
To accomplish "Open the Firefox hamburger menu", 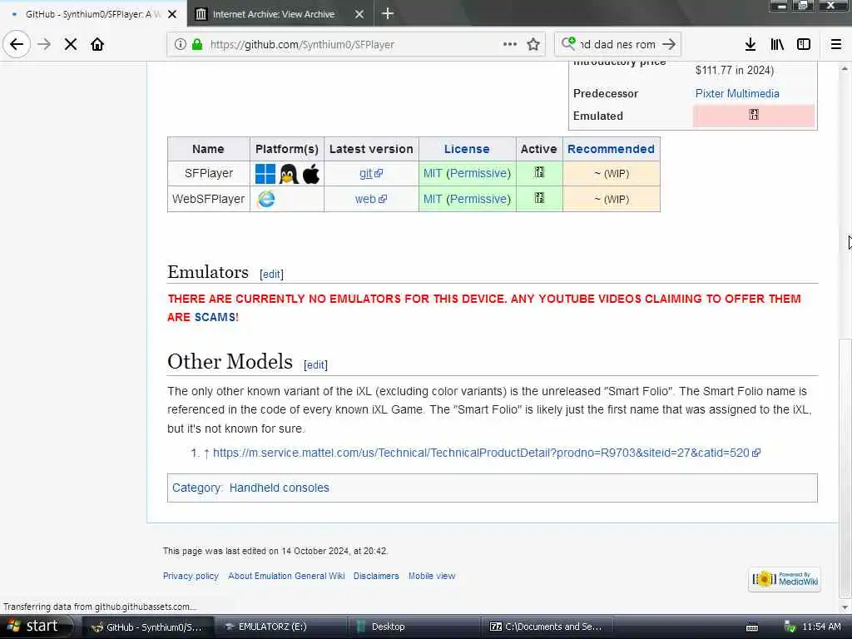I will (835, 44).
